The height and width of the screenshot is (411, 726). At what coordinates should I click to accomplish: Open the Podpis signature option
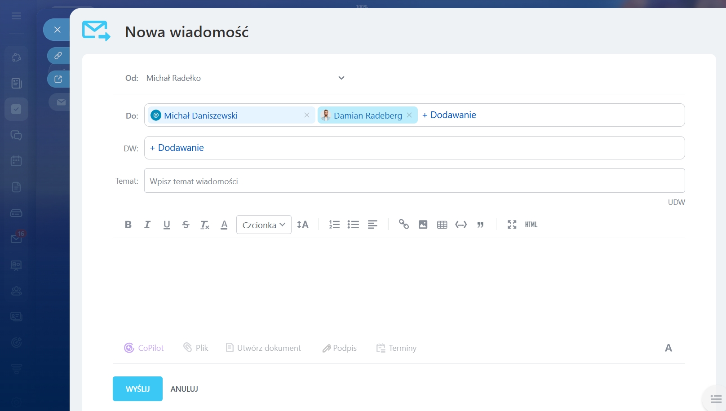pyautogui.click(x=340, y=348)
